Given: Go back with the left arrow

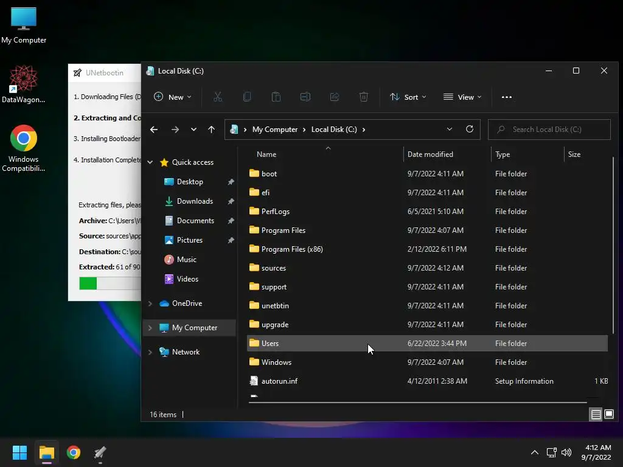Looking at the screenshot, I should (154, 130).
